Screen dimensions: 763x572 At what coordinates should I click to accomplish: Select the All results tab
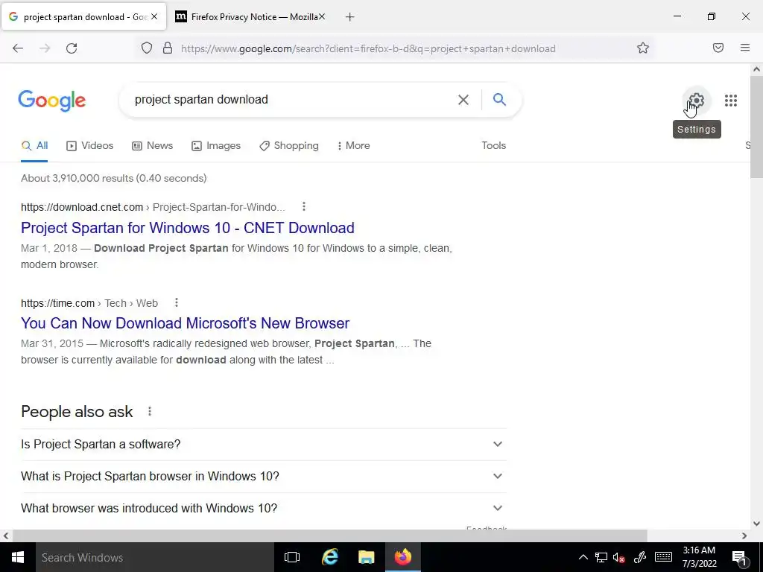[34, 145]
